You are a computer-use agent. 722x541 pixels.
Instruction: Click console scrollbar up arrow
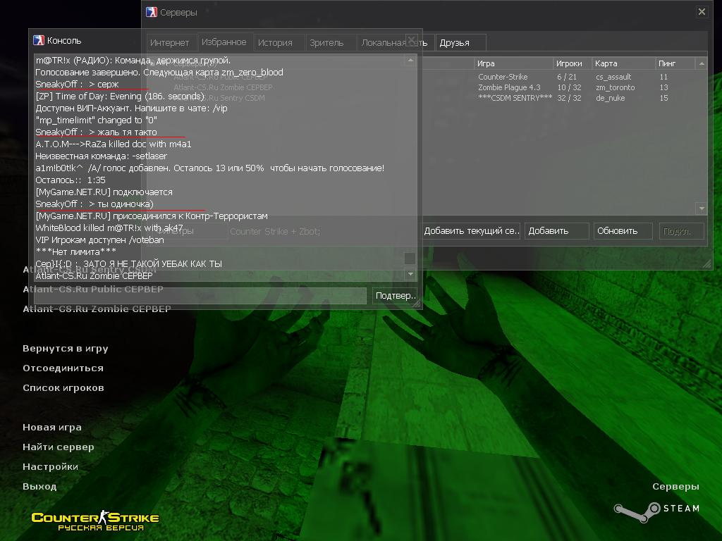pos(410,61)
